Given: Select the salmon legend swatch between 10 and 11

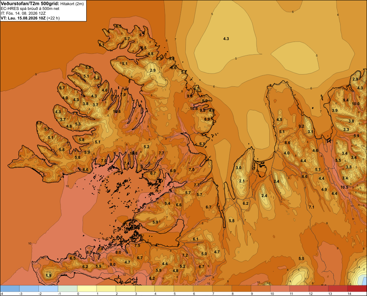Looking at the screenshot, I should [x=280, y=289].
